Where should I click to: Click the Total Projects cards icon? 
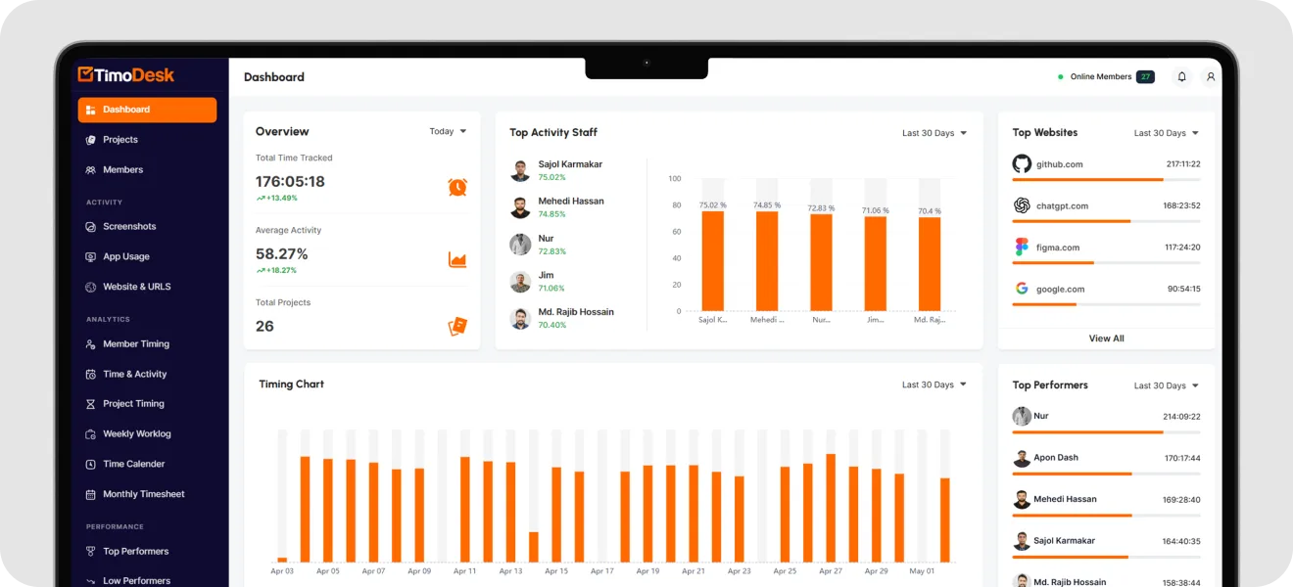pyautogui.click(x=457, y=327)
